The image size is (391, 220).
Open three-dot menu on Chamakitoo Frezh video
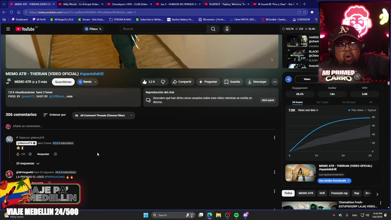pyautogui.click(x=380, y=203)
